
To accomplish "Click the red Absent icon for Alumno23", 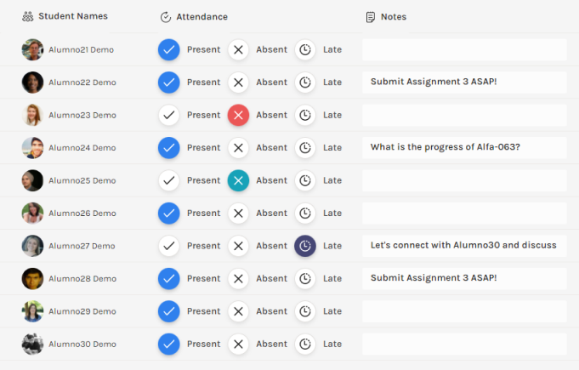I will (x=239, y=115).
